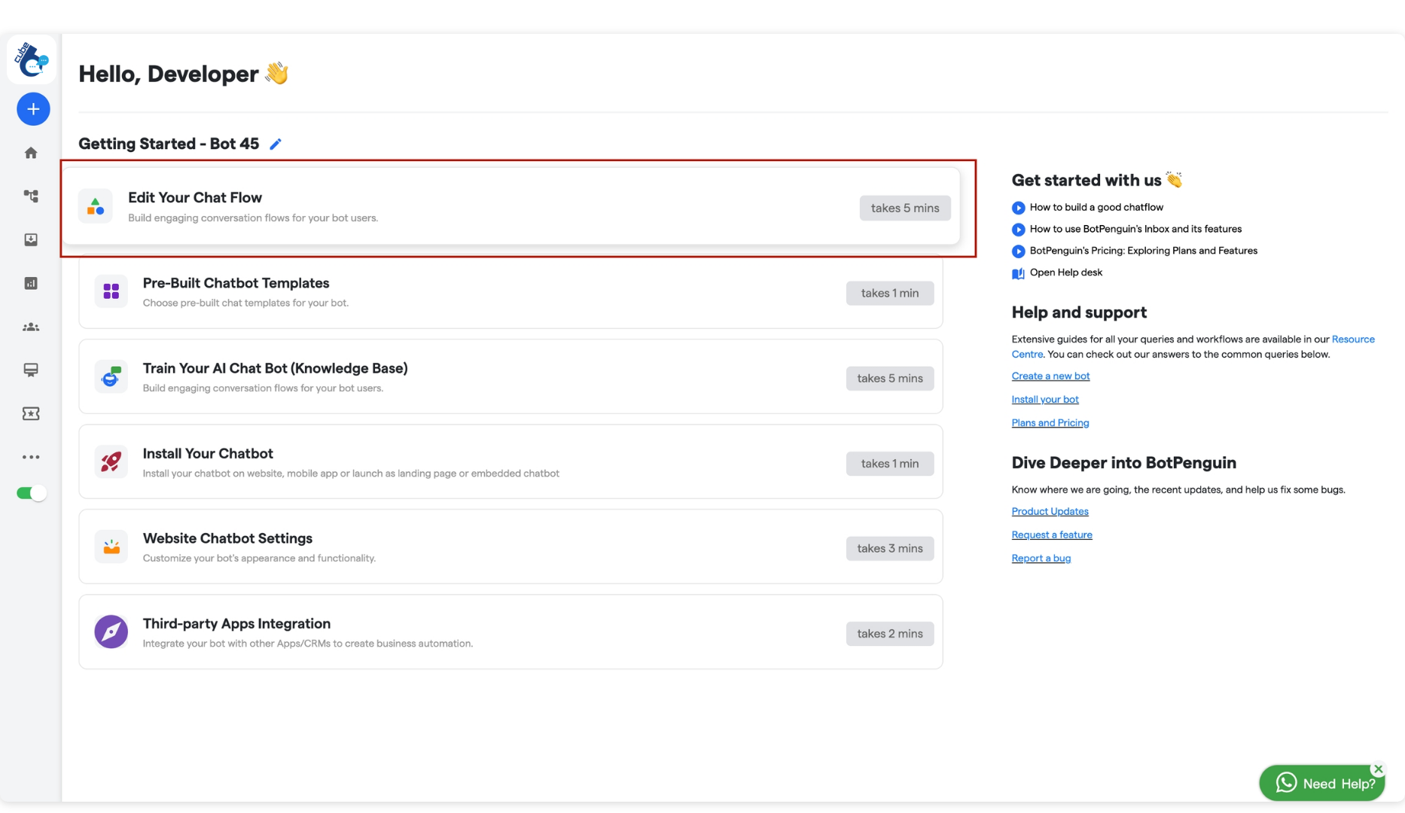
Task: Open the Home icon in sidebar
Action: click(31, 153)
